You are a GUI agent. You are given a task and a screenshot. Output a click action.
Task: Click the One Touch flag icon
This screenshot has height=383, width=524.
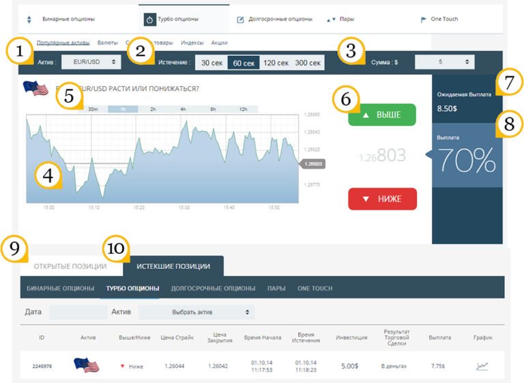(423, 19)
